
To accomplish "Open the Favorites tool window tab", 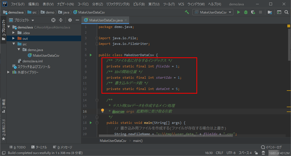I will (3, 130).
